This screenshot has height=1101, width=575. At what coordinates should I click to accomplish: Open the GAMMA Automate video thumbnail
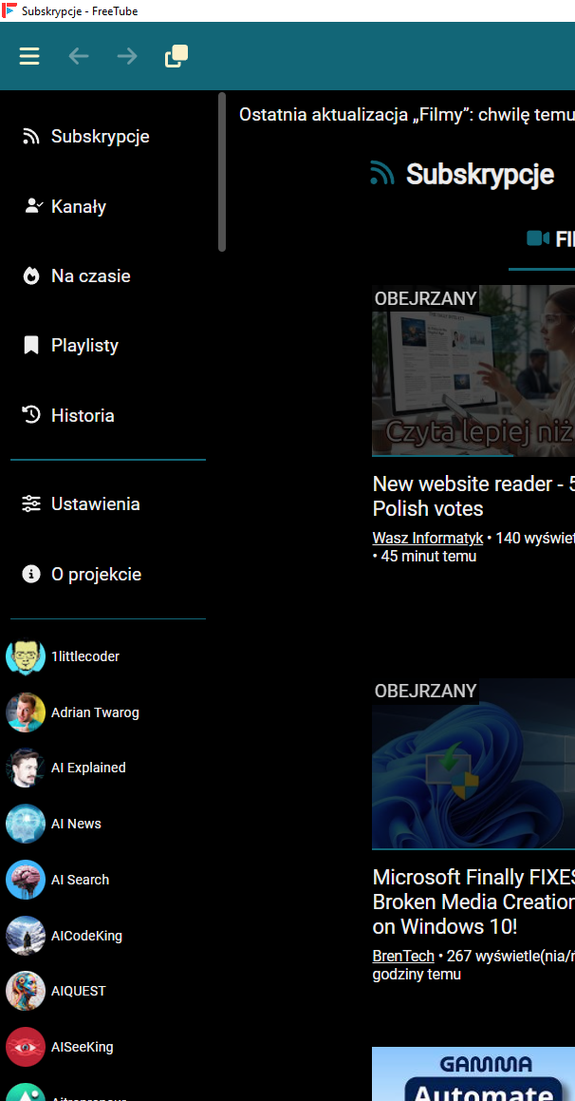473,1073
